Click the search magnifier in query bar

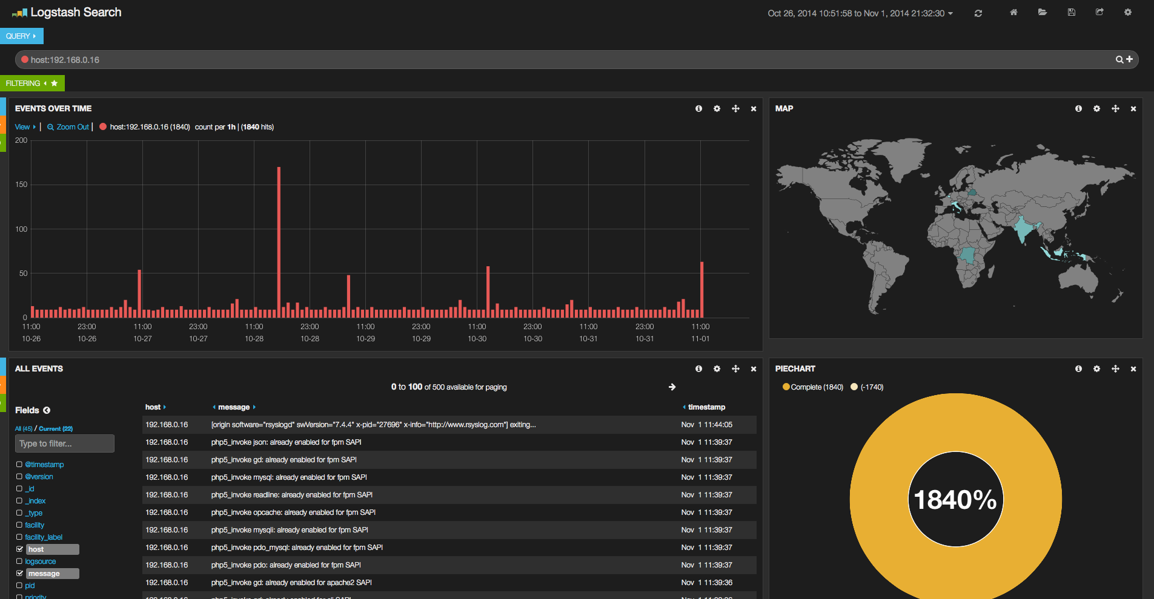click(x=1119, y=59)
